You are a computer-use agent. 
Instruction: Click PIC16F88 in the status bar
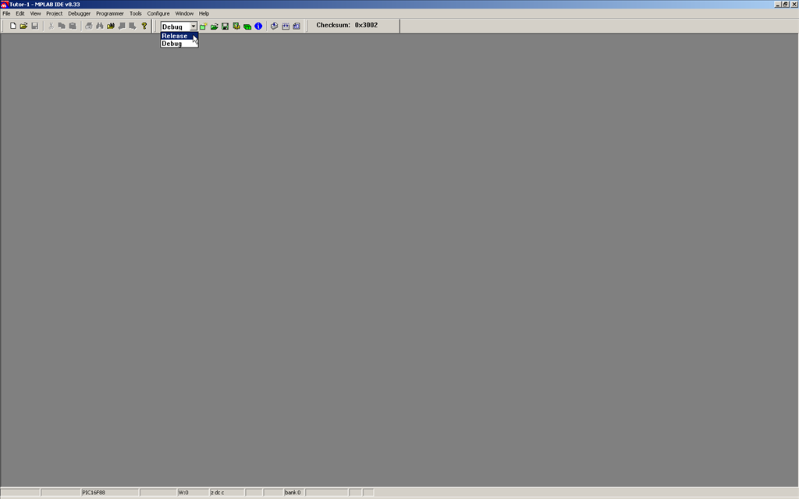tap(94, 493)
